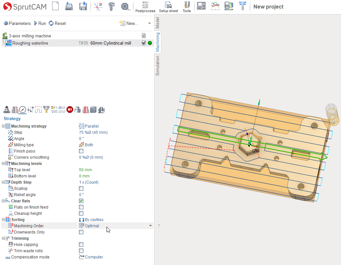Viewport: 341px width, 265px height.
Task: Open the colored curves graph icon
Action: 215,6
